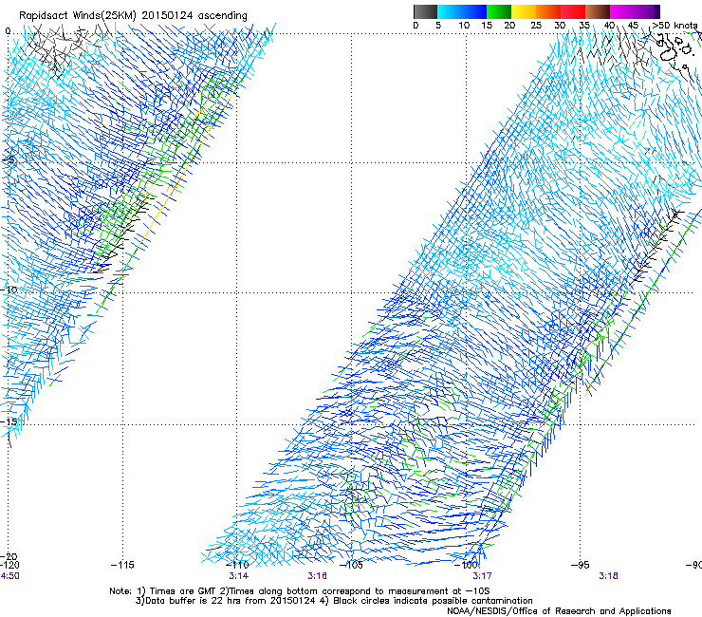Select the '-15' latitude axis label

9,421
